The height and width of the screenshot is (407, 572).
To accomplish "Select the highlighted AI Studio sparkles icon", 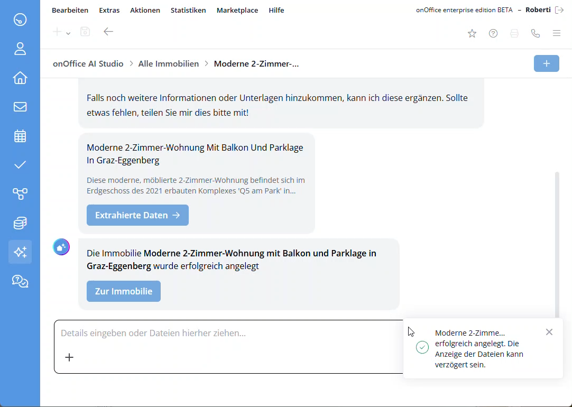I will (20, 252).
